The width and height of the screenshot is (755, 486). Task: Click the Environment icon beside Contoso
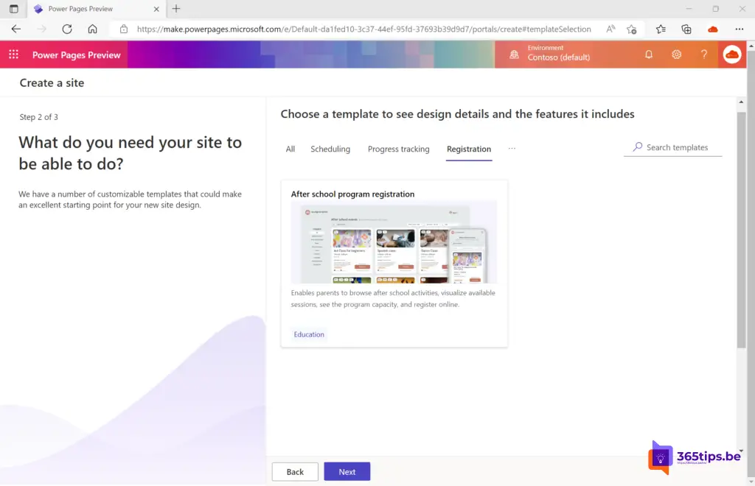pos(514,54)
